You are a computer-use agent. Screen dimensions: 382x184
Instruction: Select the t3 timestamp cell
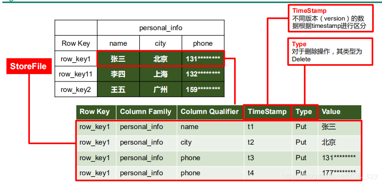(x=268, y=158)
